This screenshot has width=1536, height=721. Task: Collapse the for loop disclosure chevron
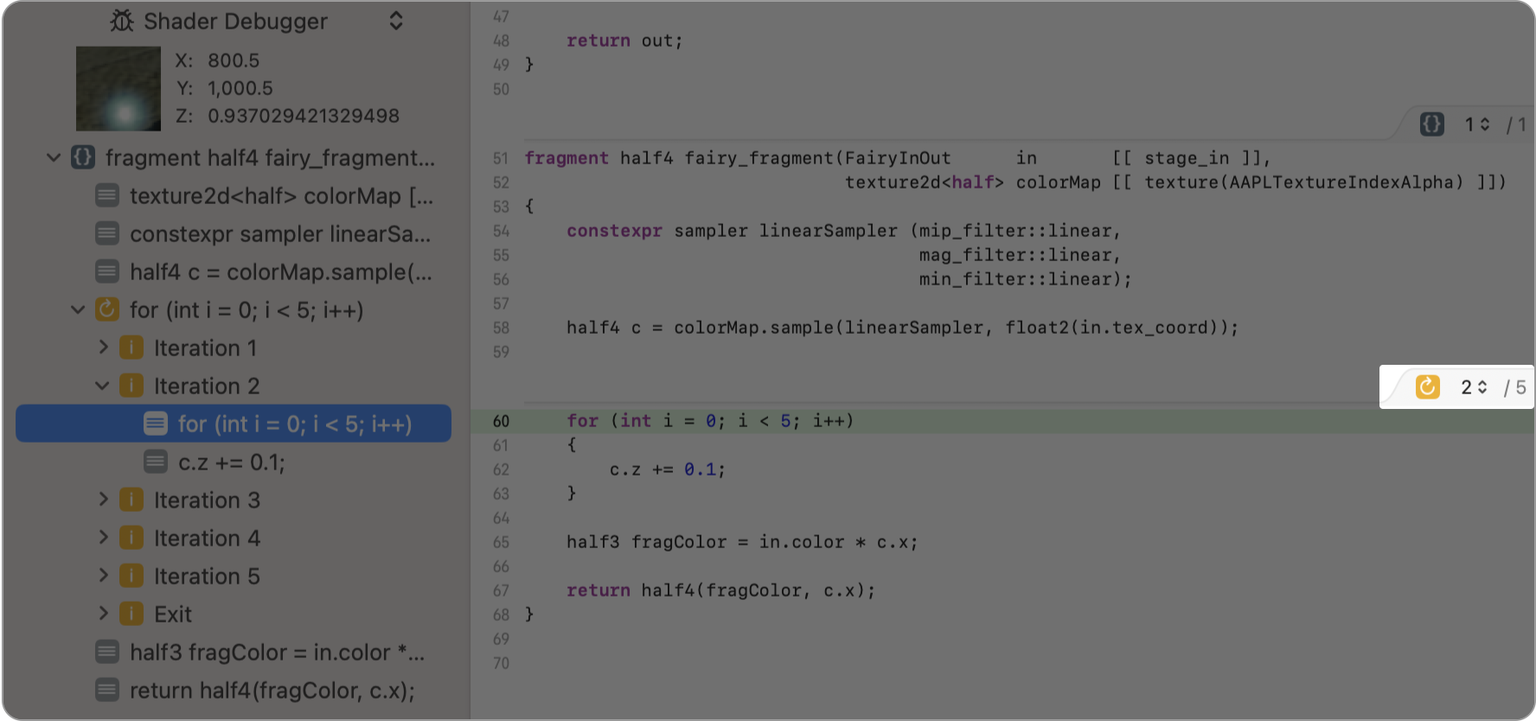coord(78,309)
